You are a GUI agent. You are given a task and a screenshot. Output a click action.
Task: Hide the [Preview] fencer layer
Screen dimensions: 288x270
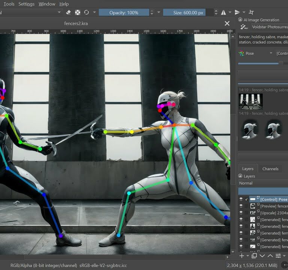(241, 206)
